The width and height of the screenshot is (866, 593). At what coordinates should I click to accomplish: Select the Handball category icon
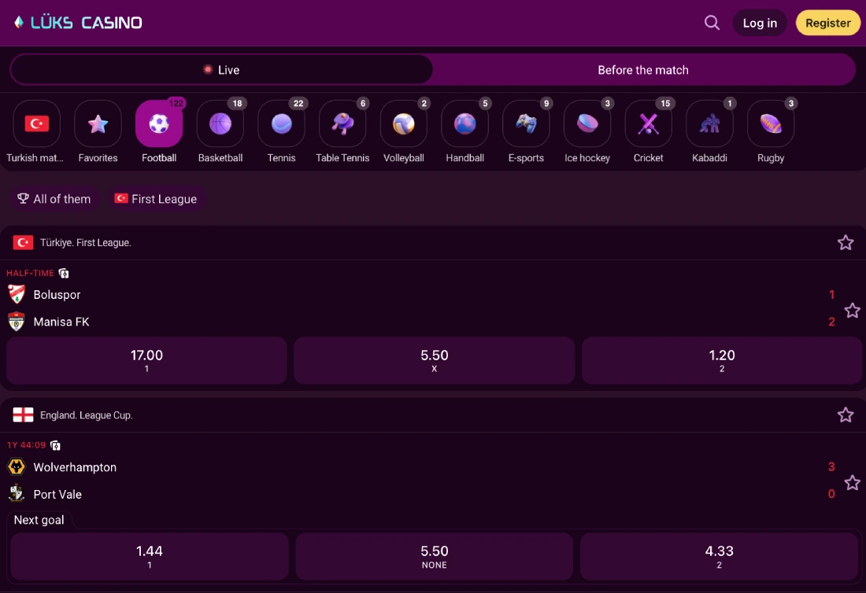(465, 123)
